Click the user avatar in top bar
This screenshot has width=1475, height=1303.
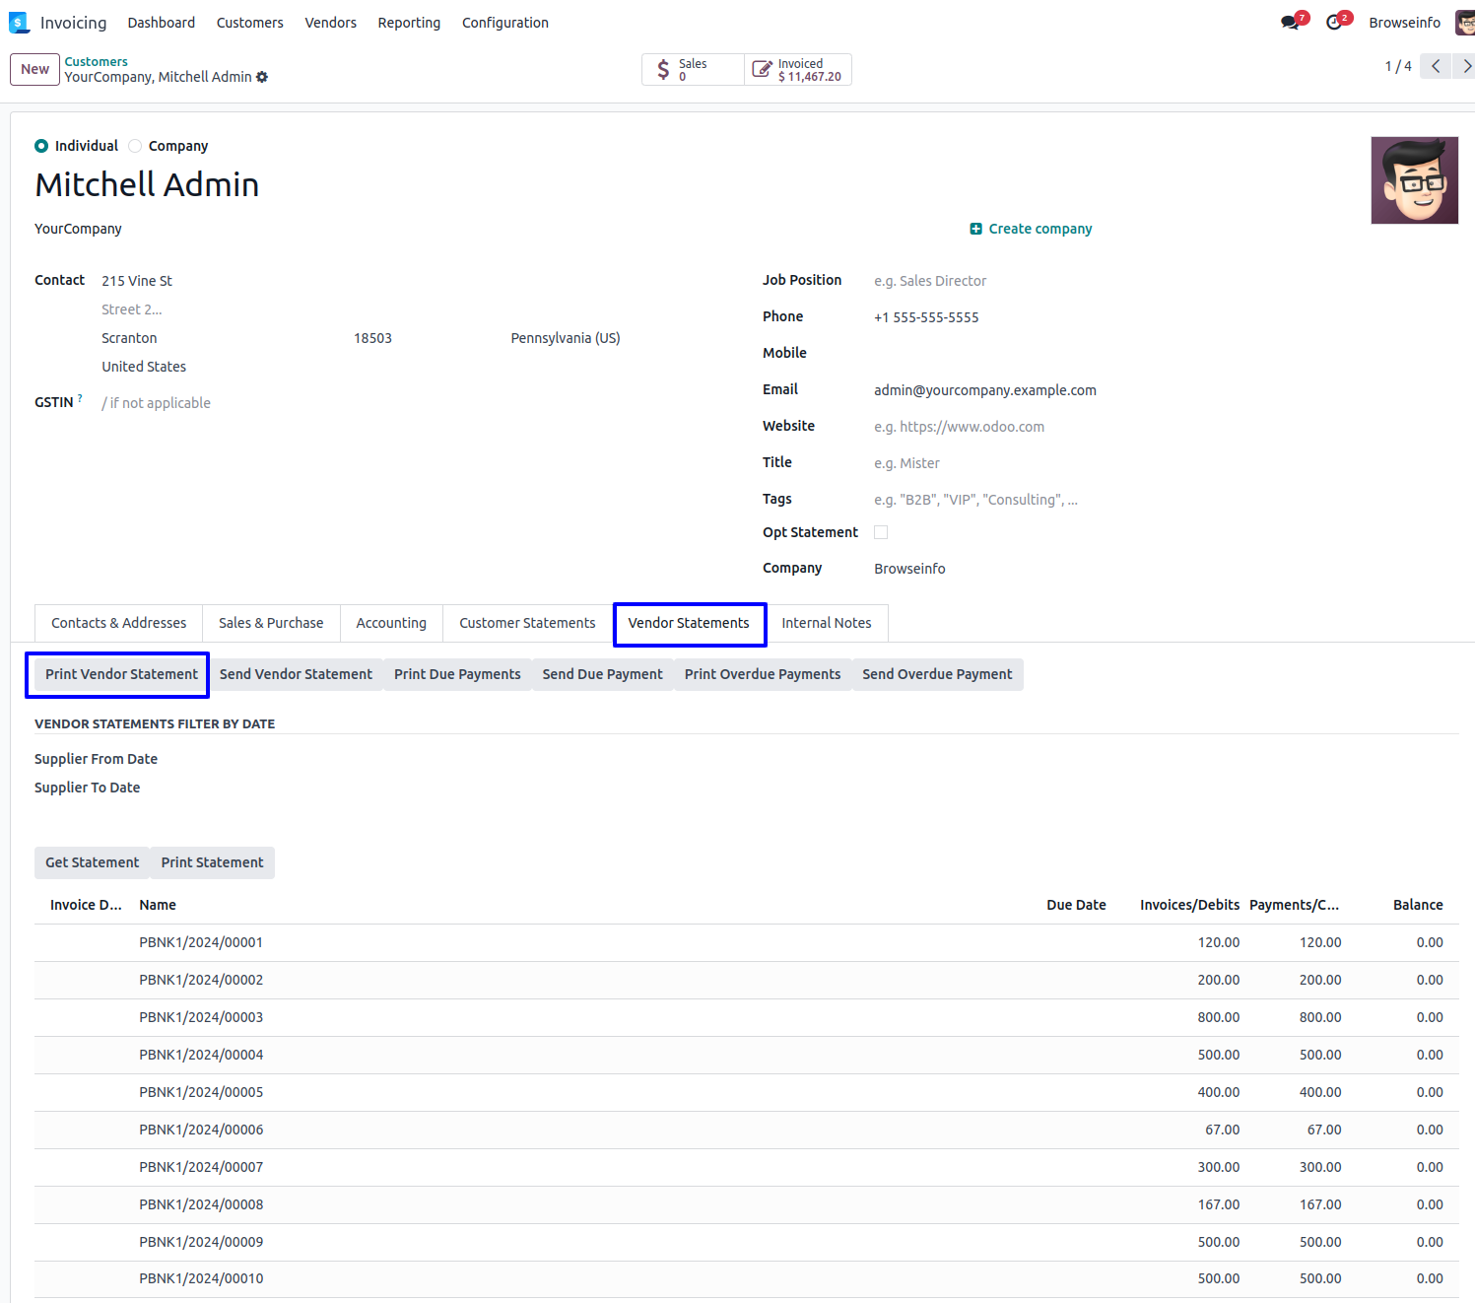pyautogui.click(x=1464, y=23)
